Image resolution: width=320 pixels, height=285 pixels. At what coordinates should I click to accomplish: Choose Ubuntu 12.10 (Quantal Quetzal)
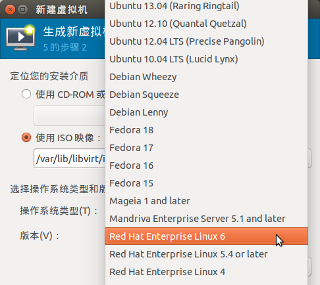[x=206, y=24]
